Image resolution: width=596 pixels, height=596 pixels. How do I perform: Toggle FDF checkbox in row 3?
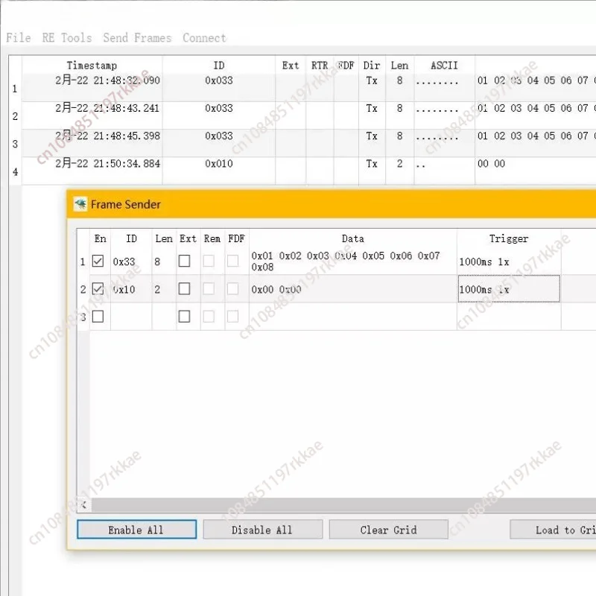click(232, 316)
